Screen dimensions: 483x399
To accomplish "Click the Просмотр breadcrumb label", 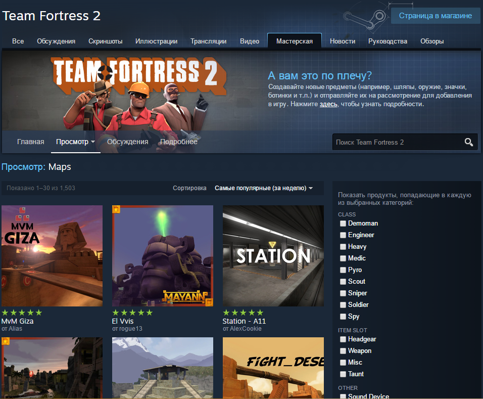I will click(x=23, y=167).
